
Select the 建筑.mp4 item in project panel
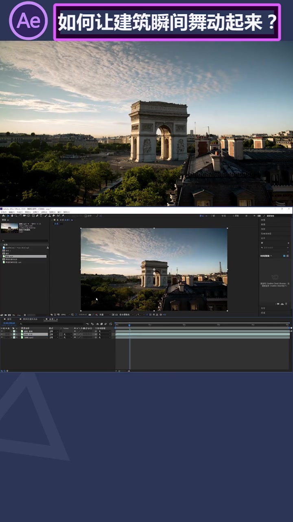[x=10, y=257]
